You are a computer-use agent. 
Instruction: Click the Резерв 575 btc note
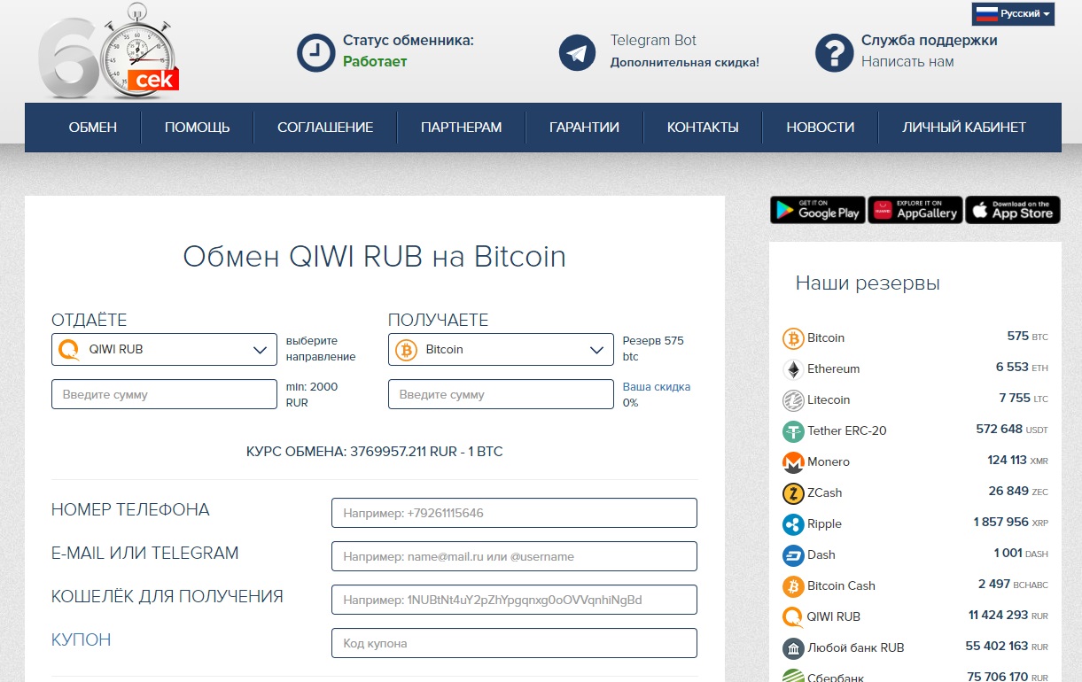coord(653,349)
